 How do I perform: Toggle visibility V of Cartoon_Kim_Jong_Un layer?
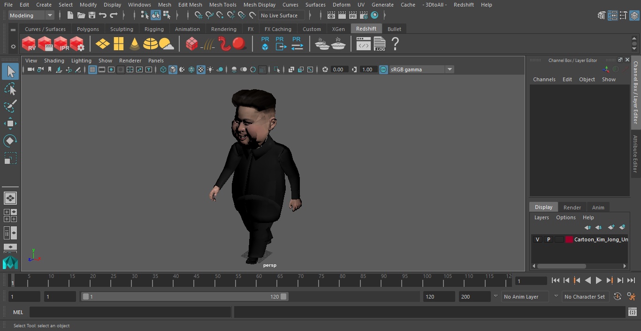537,239
